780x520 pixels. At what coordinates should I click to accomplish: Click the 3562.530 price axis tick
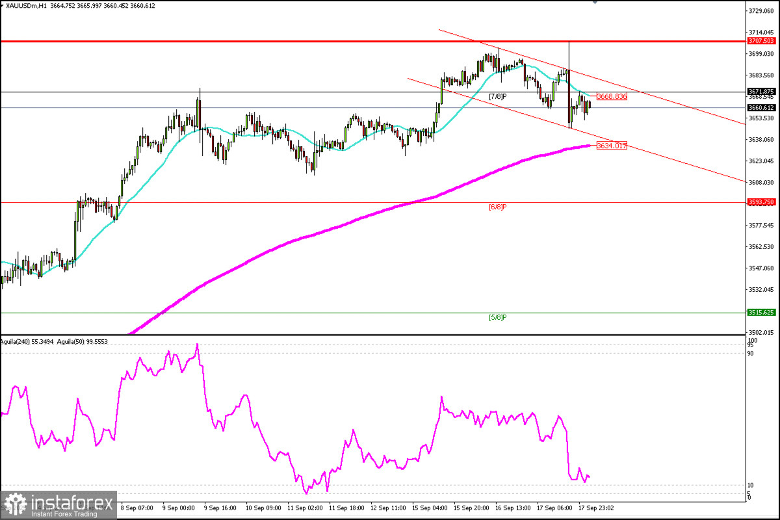click(762, 247)
